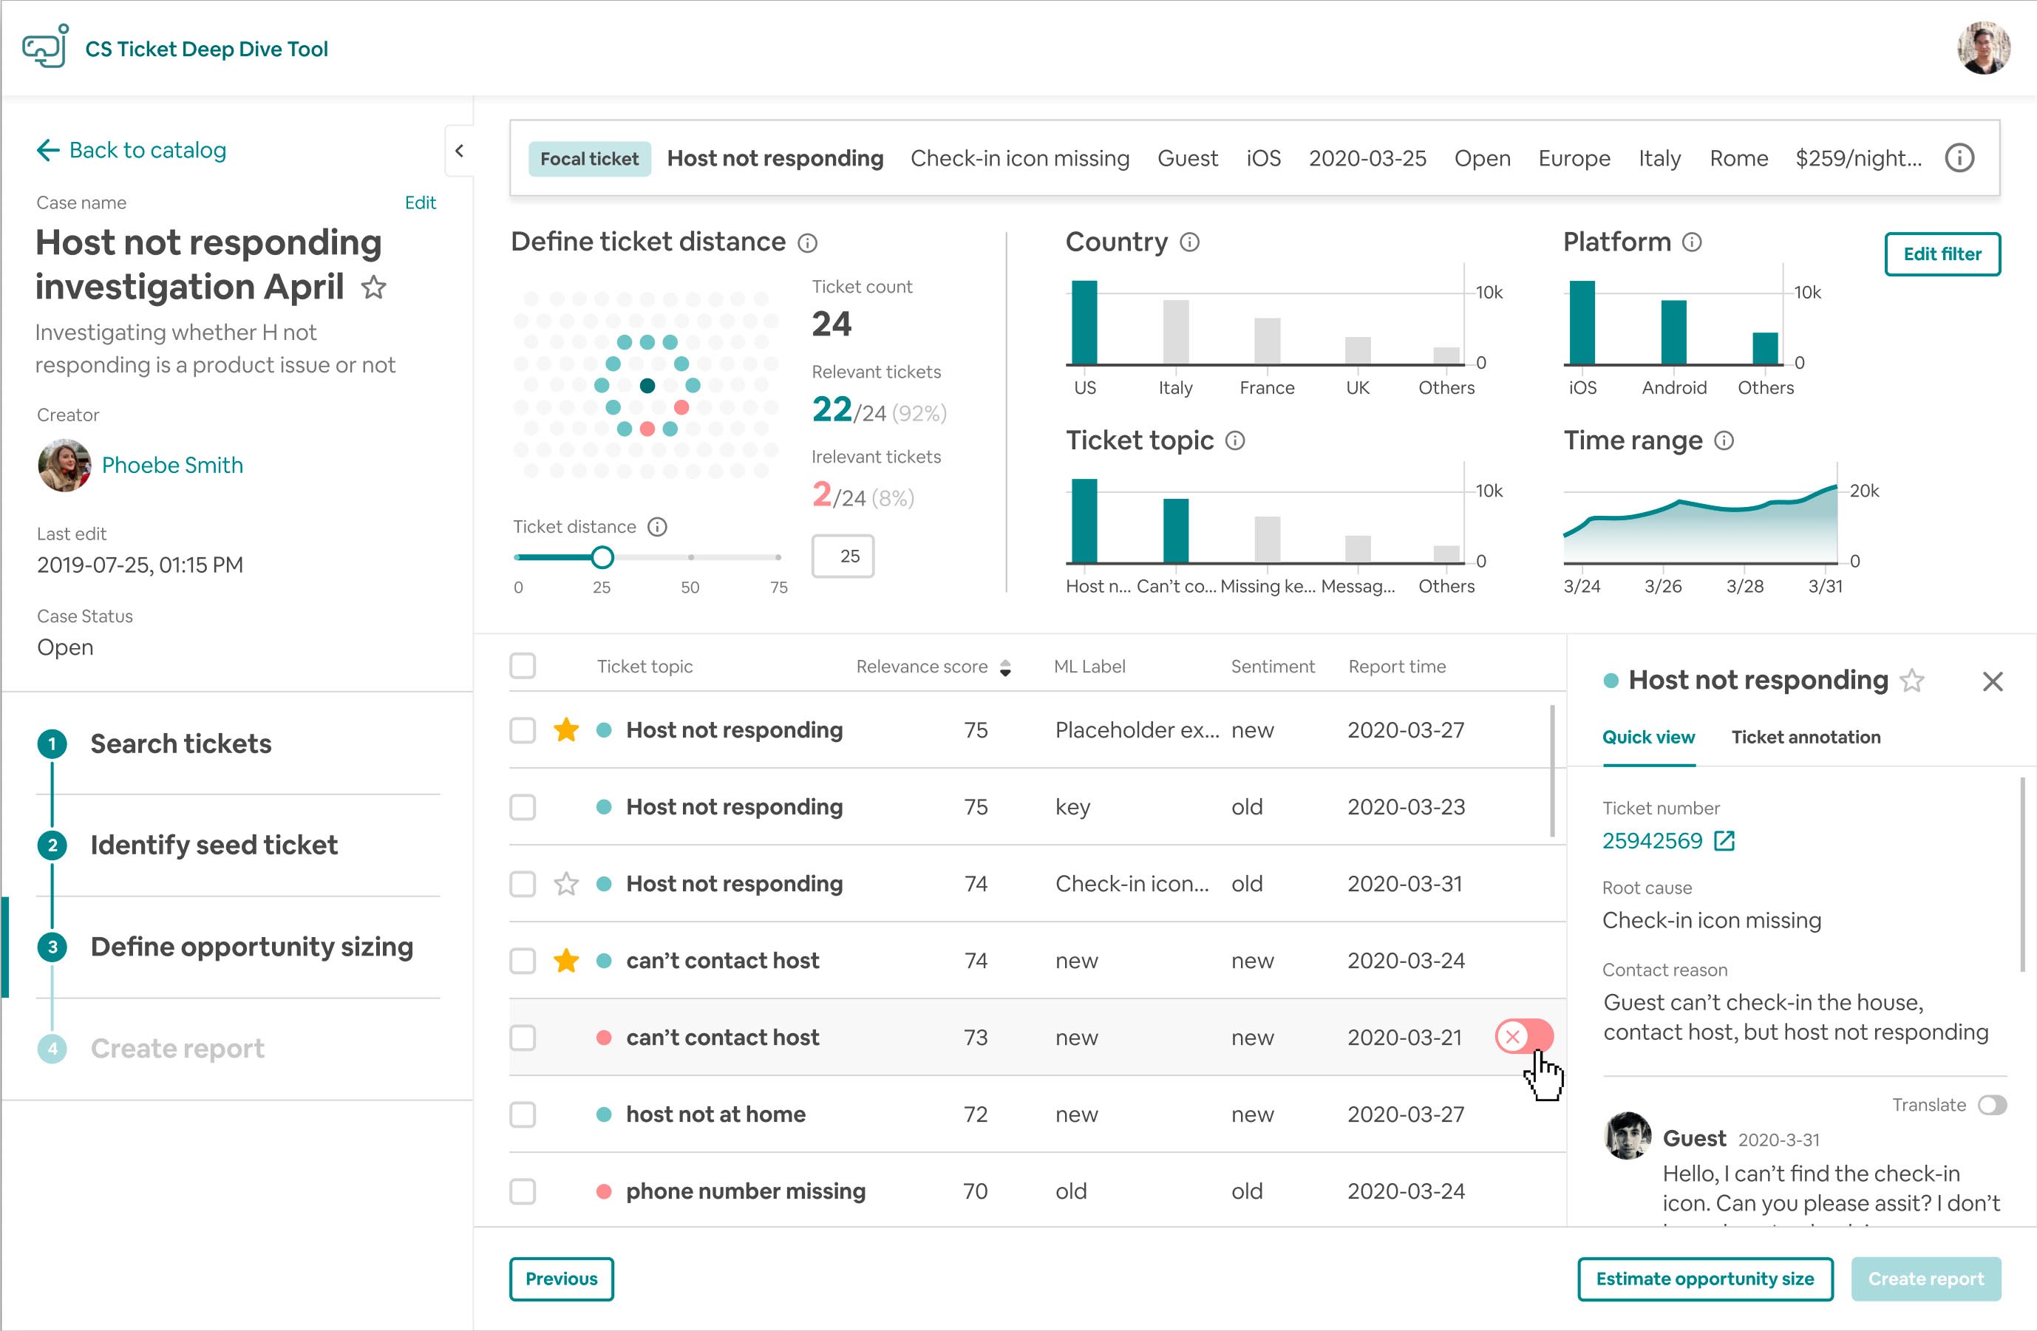Image resolution: width=2037 pixels, height=1331 pixels.
Task: Select the Quick view tab
Action: coord(1647,737)
